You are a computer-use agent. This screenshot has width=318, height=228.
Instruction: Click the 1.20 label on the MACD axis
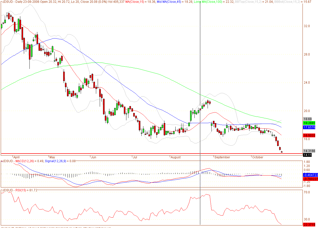[307, 166]
